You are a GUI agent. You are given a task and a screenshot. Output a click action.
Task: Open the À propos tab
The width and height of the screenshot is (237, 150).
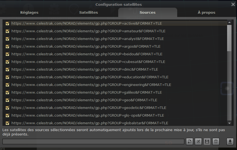click(x=207, y=12)
